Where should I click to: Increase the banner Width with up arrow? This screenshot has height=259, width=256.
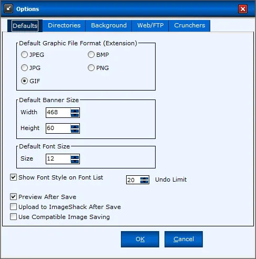(x=75, y=111)
